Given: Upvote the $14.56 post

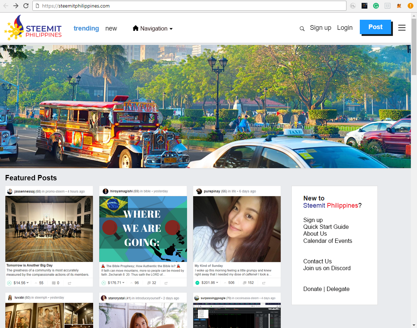Looking at the screenshot, I should [x=9, y=283].
